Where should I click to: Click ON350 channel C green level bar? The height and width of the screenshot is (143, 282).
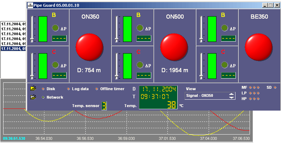click(x=43, y=66)
